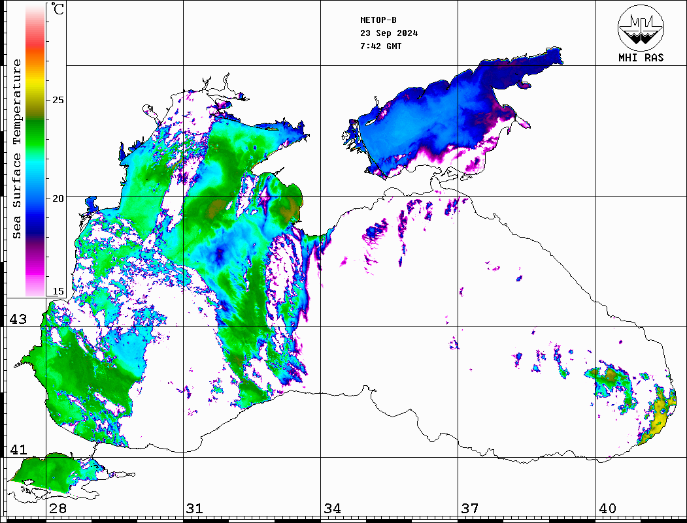687x523 pixels.
Task: Click the '20' colorbar tick label
Action: (58, 198)
